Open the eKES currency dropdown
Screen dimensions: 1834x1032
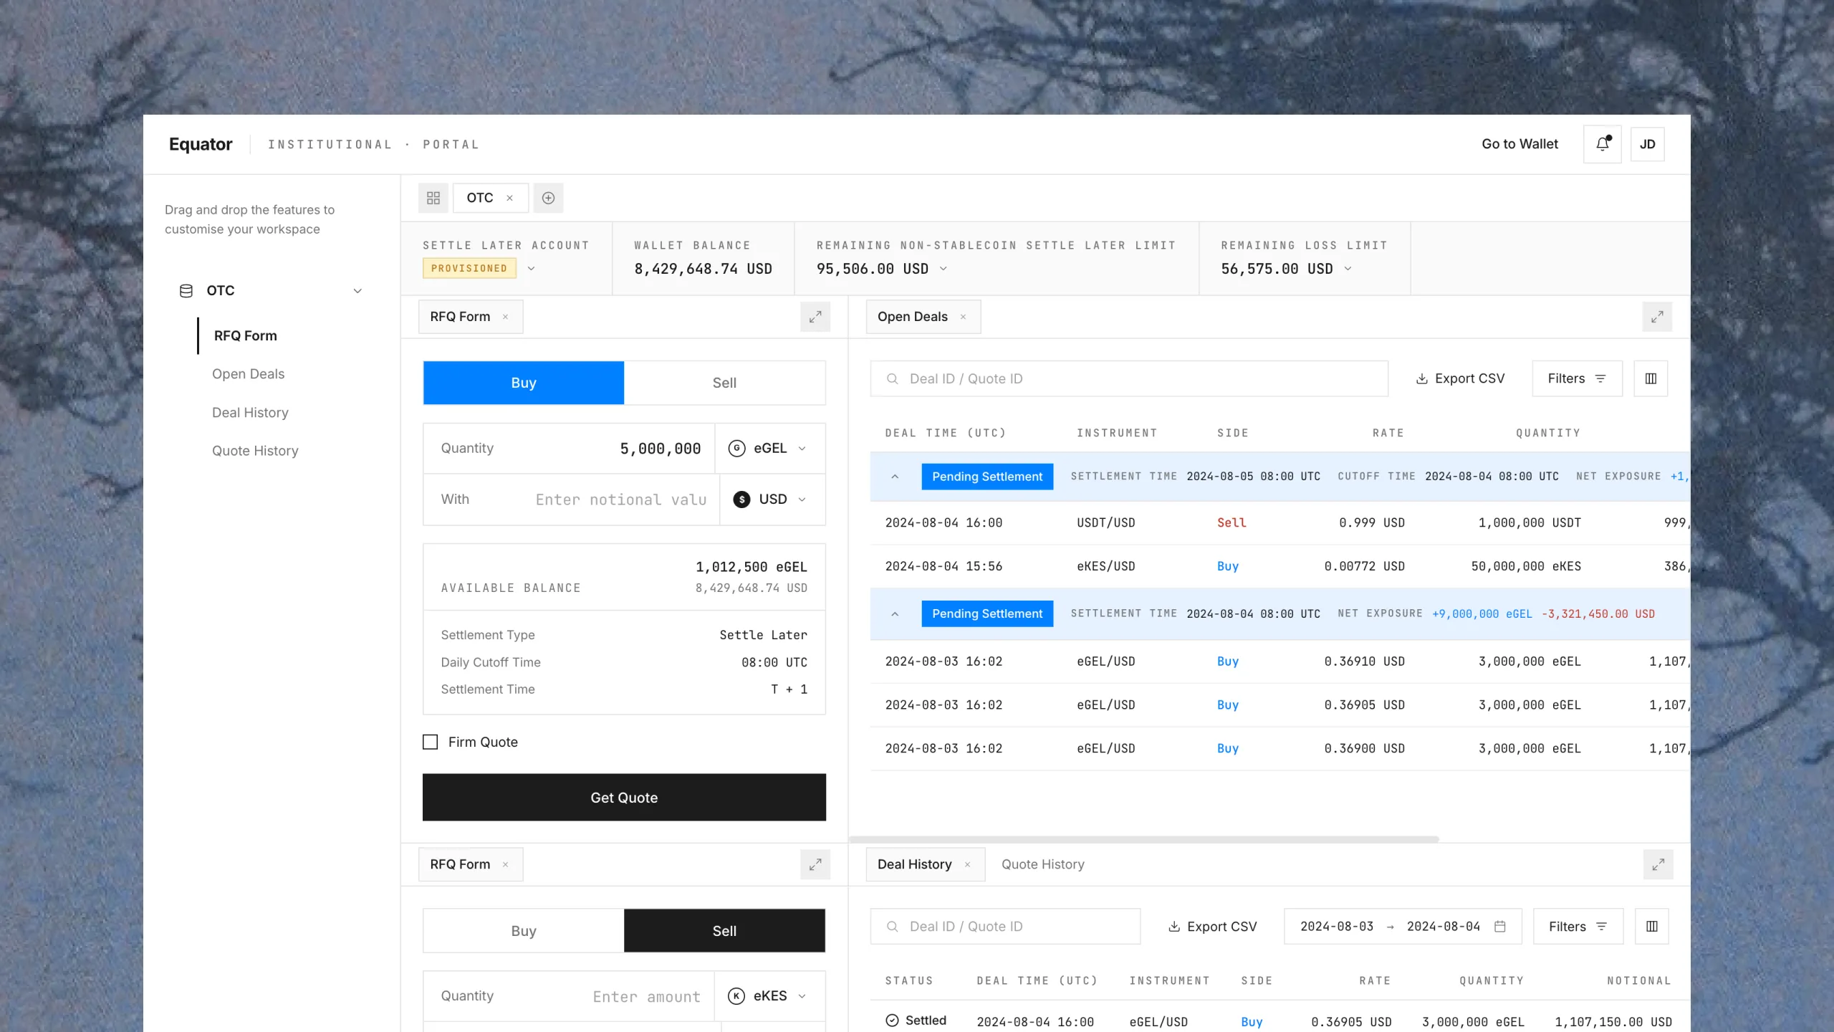coord(770,996)
